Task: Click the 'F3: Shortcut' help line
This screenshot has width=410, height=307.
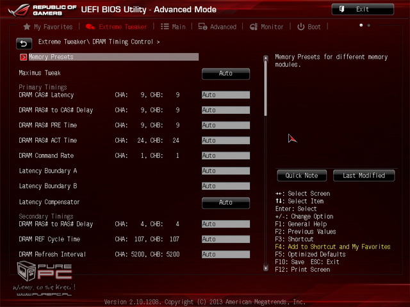Action: (294, 239)
